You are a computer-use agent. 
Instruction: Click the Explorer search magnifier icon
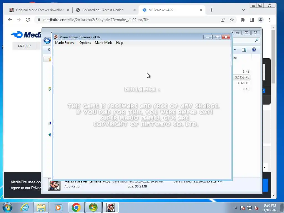(257, 40)
